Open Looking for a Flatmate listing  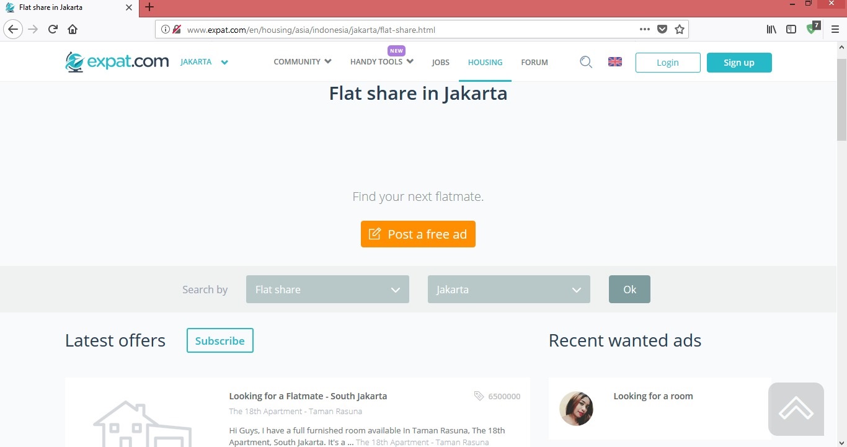pyautogui.click(x=308, y=396)
